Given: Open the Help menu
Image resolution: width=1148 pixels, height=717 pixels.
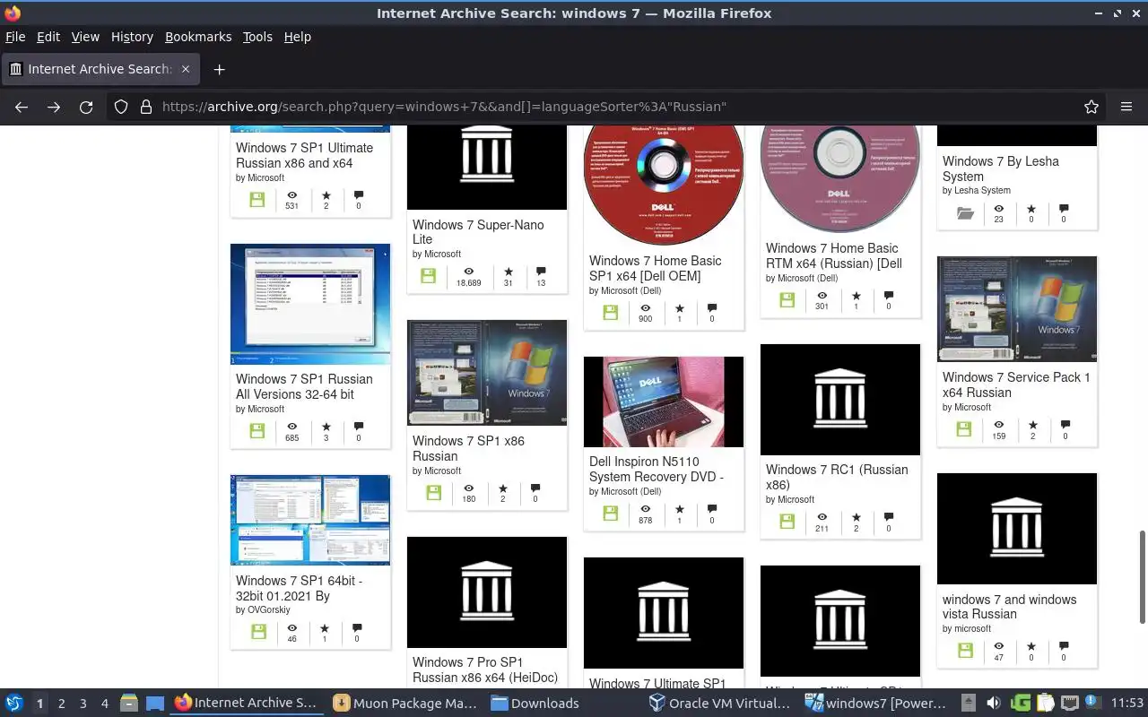Looking at the screenshot, I should coord(298,37).
